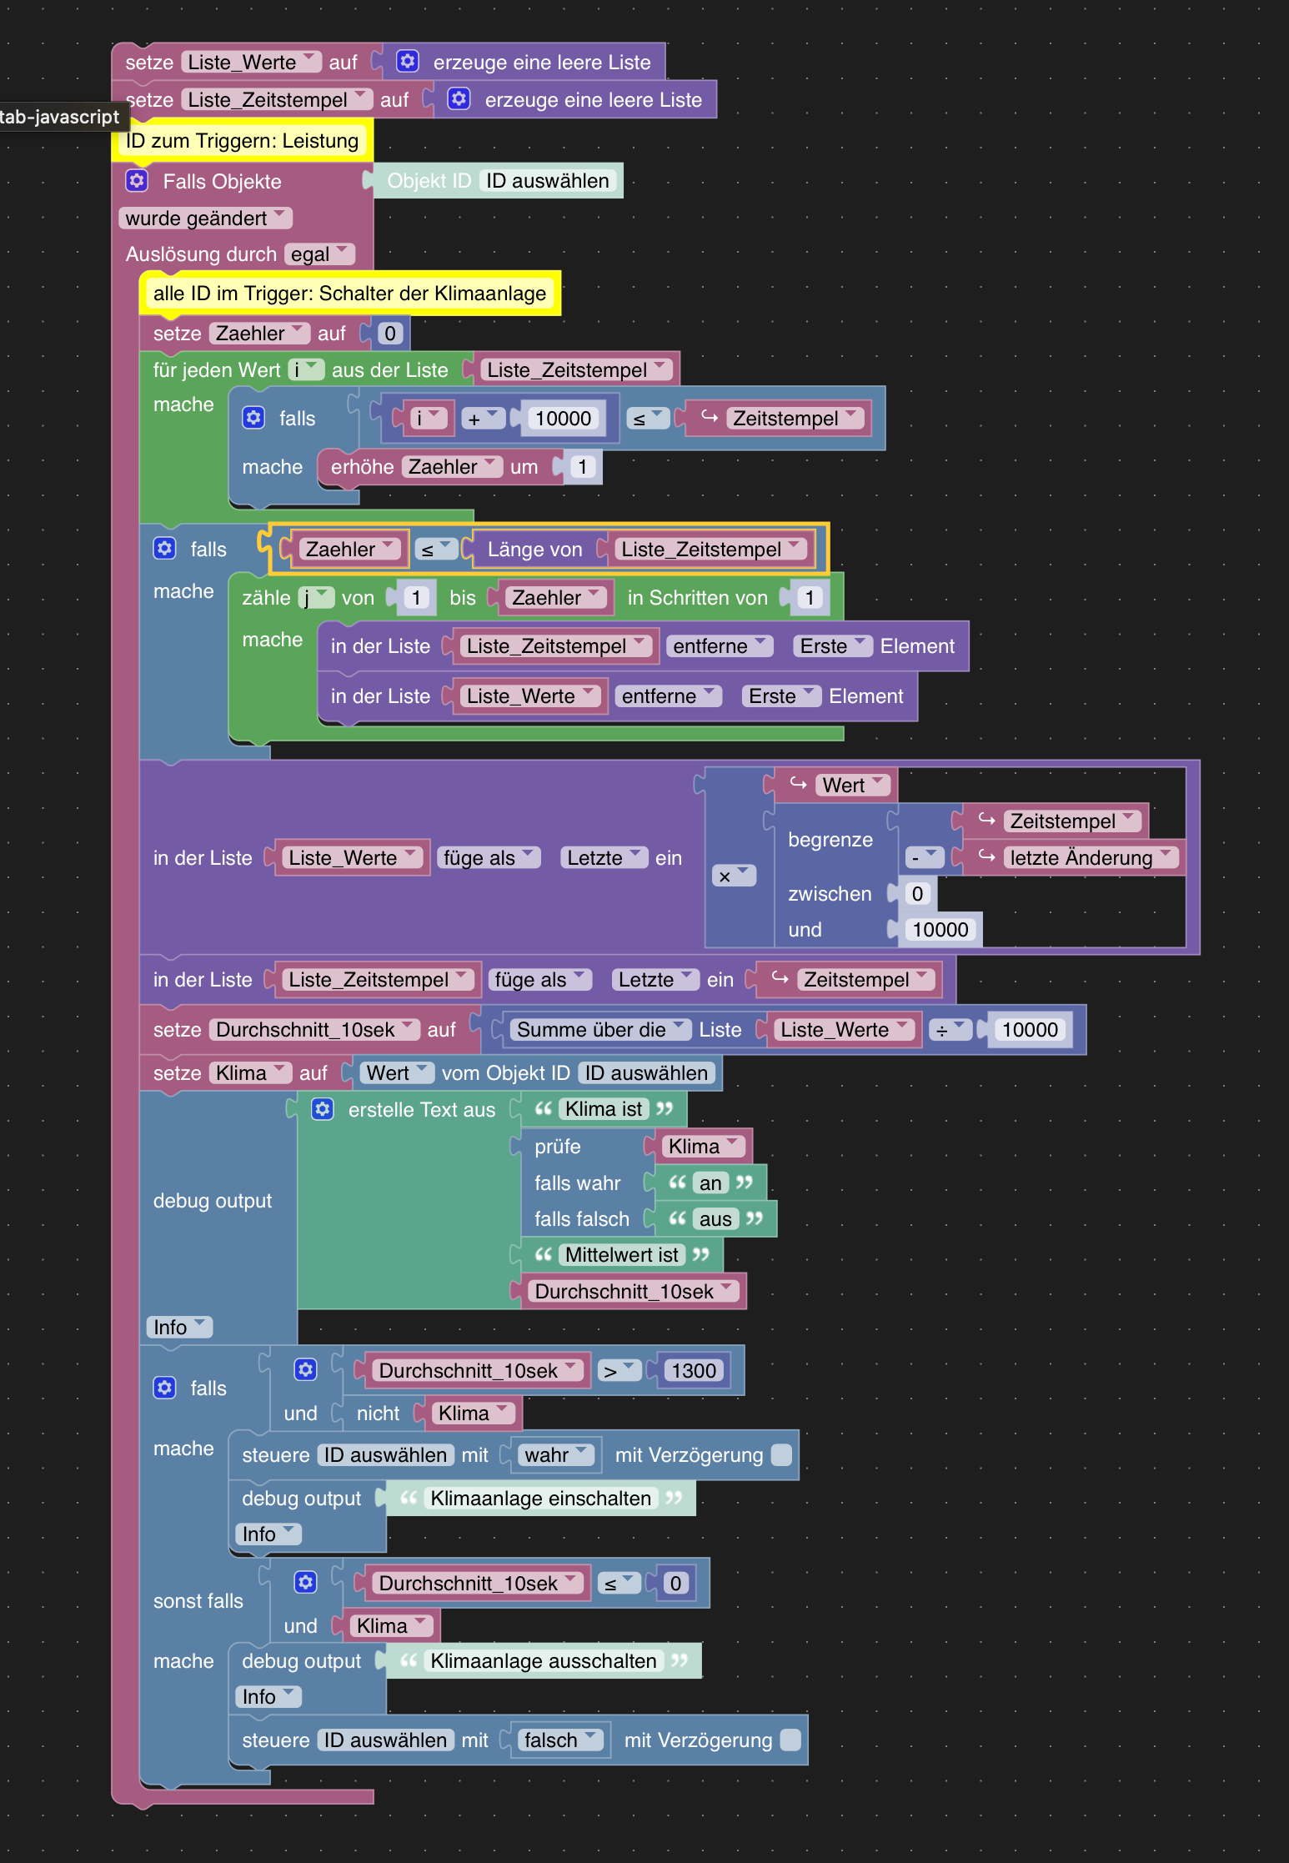1289x1863 pixels.
Task: Click gear icon on Liste_Werte empty list block
Action: click(407, 61)
